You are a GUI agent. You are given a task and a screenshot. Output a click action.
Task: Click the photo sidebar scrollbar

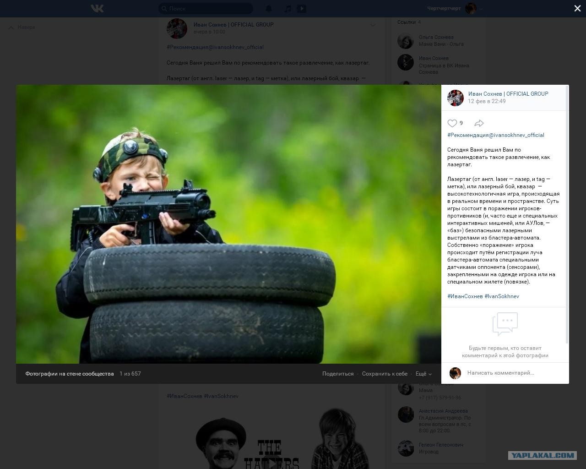(x=567, y=214)
